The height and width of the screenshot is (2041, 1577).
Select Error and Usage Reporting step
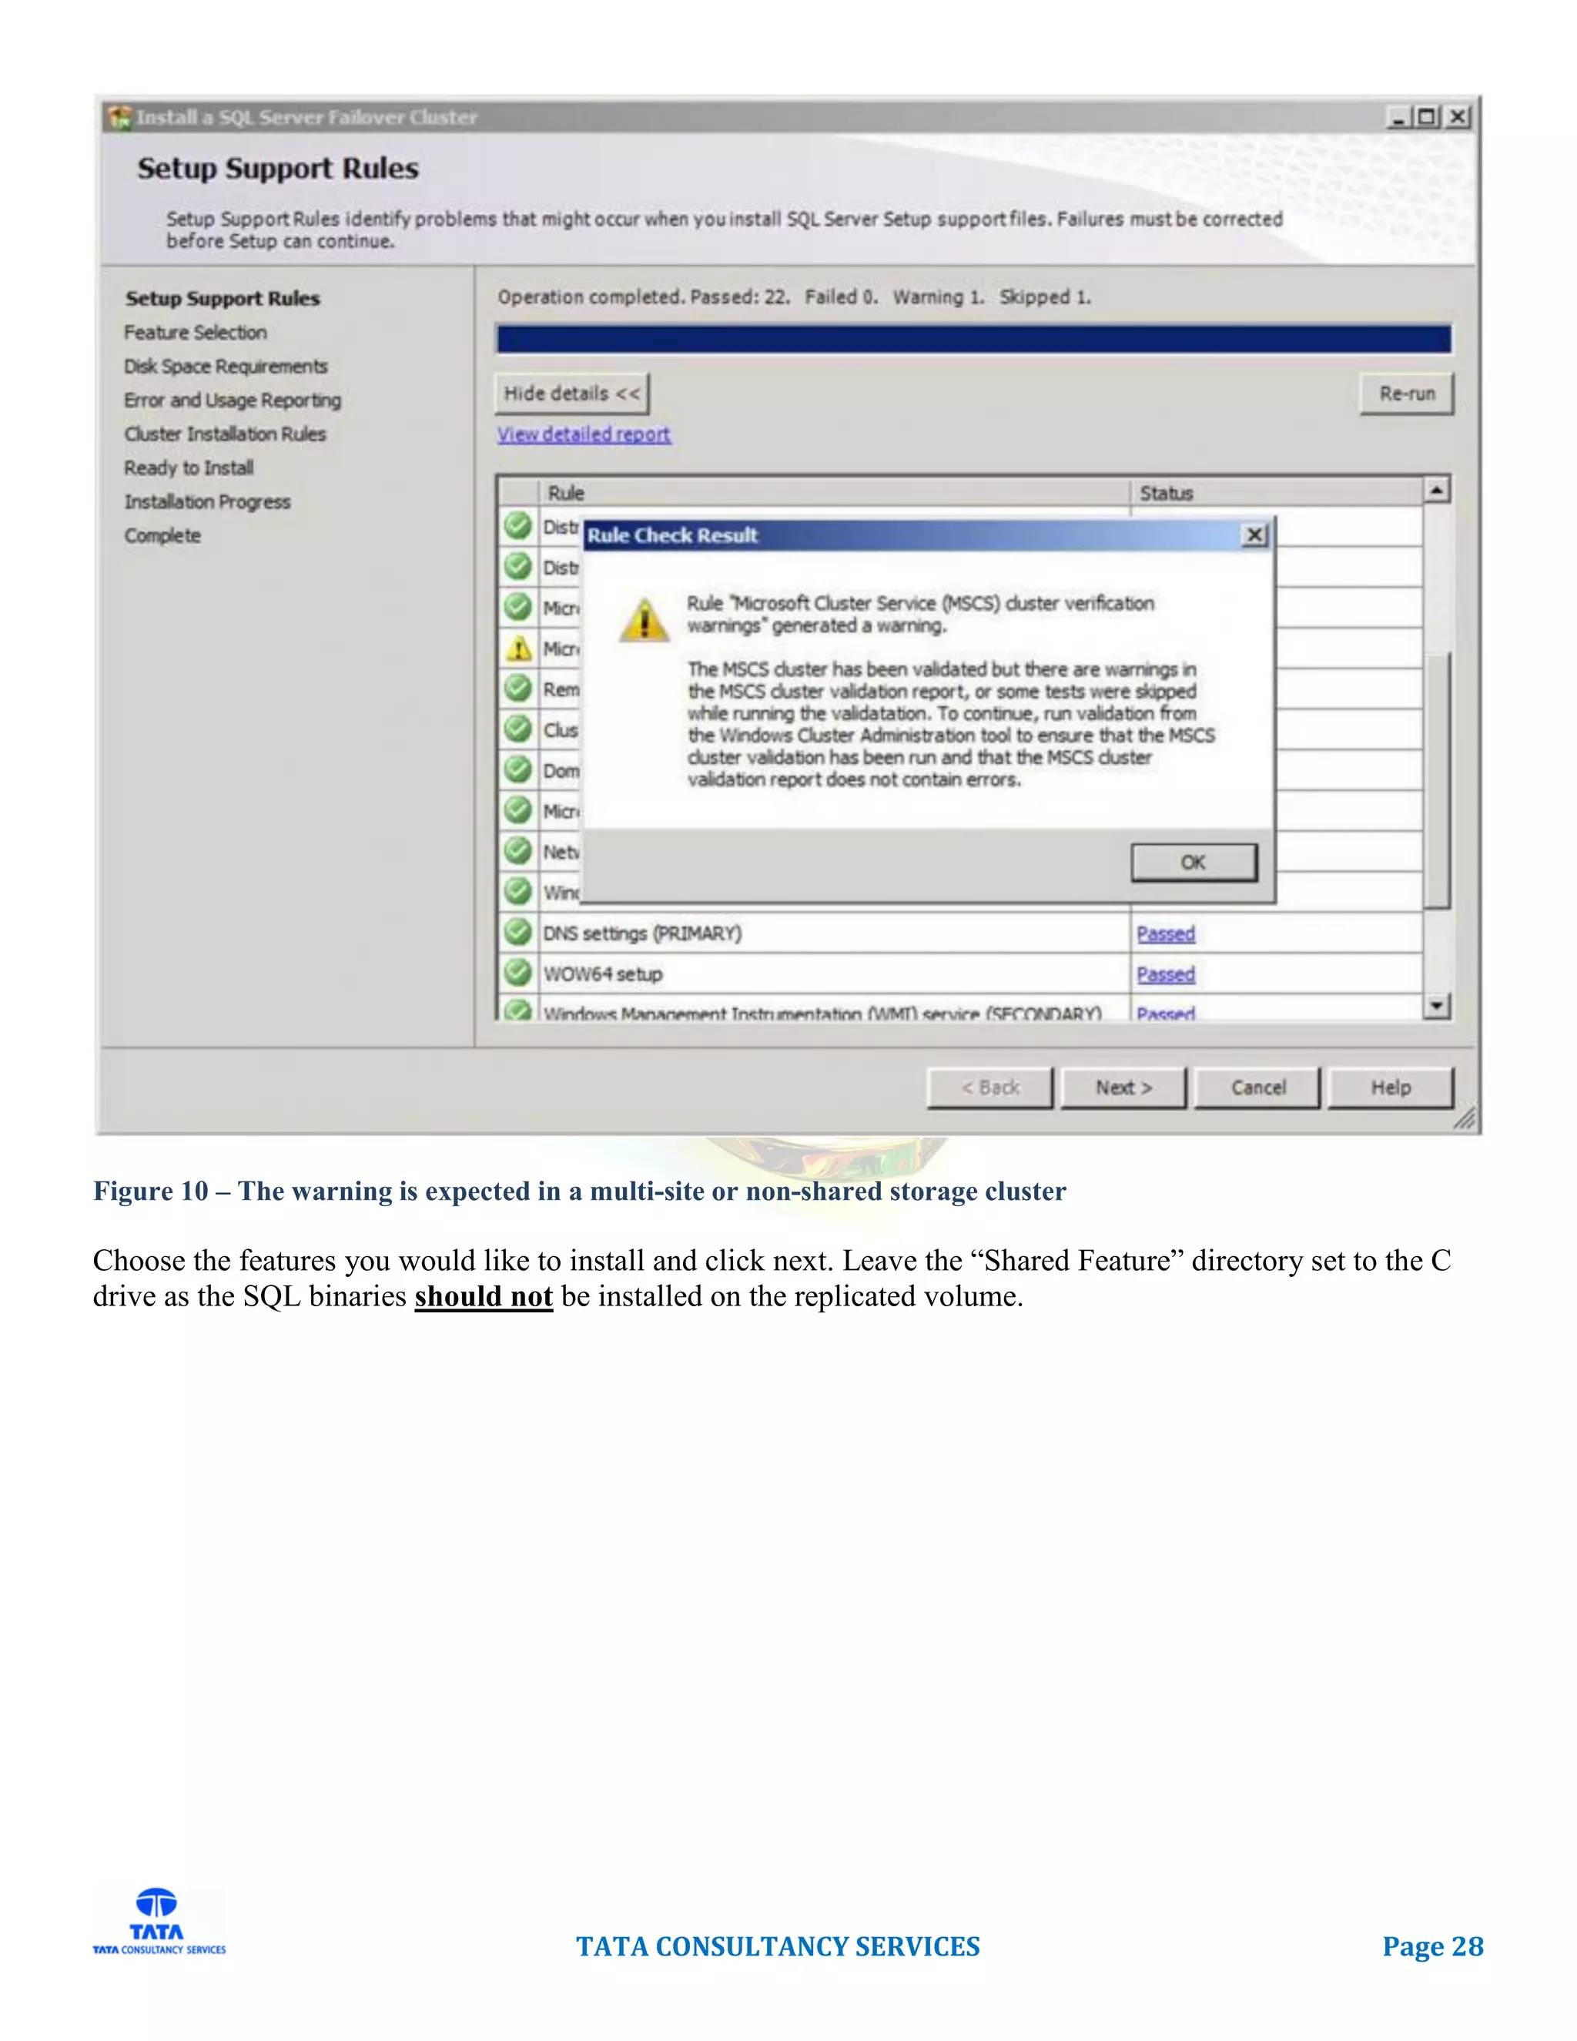[233, 400]
